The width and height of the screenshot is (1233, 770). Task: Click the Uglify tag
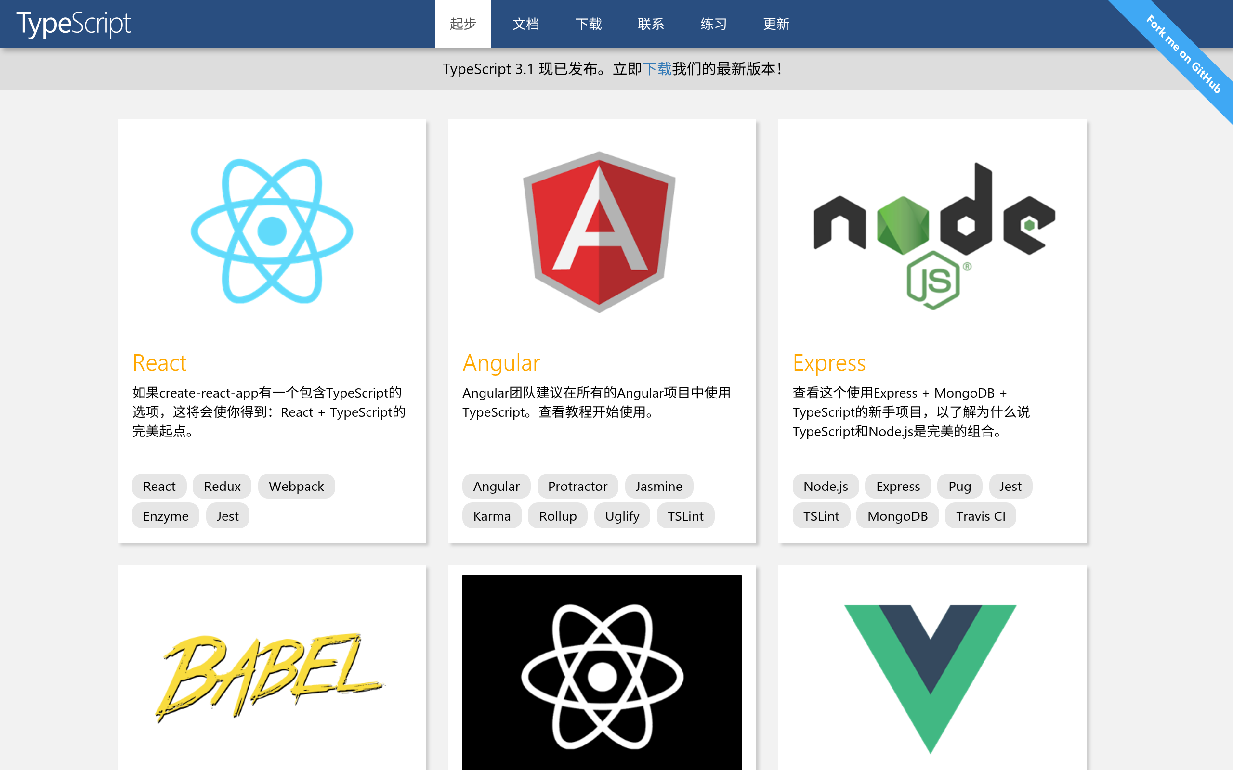coord(622,516)
